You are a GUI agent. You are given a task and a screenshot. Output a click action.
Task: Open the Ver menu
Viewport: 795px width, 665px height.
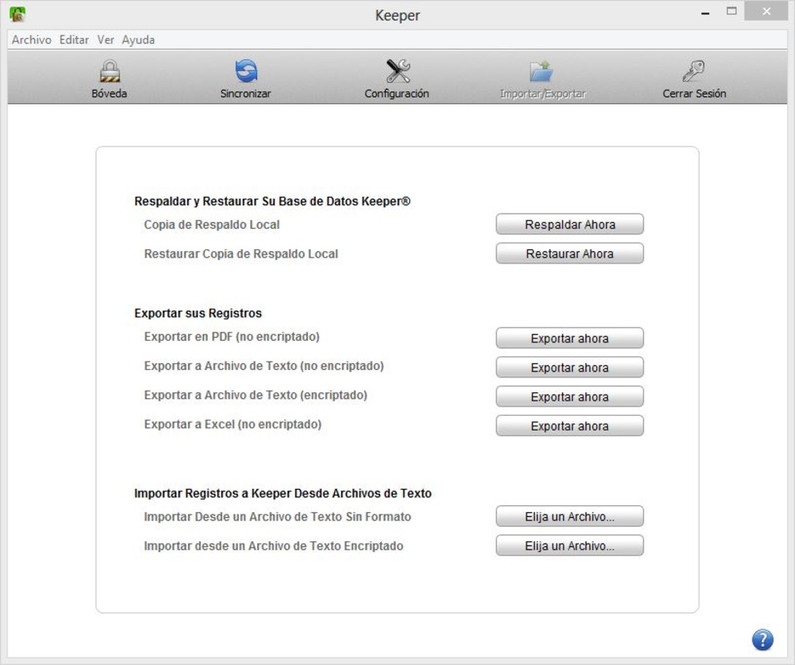click(x=106, y=40)
